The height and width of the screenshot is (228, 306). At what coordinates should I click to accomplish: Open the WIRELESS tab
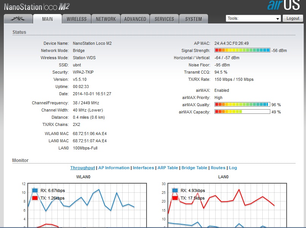(x=77, y=19)
